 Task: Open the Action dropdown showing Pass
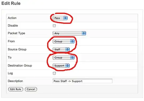60,18
